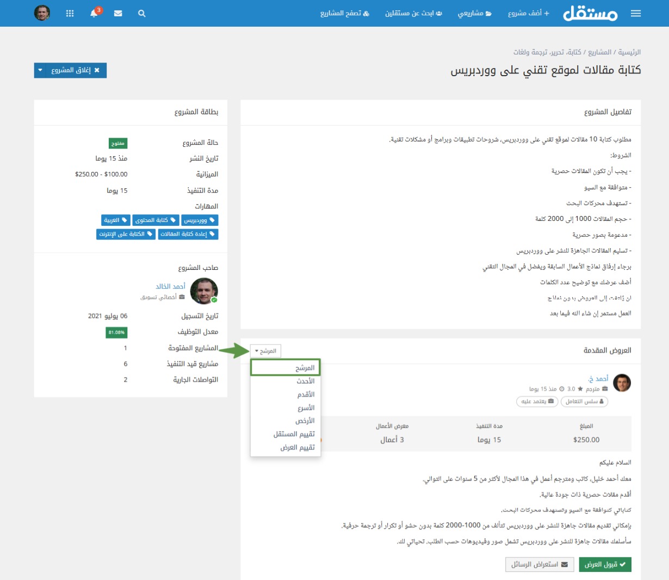Open the apps grid icon
The image size is (669, 580).
pos(70,14)
